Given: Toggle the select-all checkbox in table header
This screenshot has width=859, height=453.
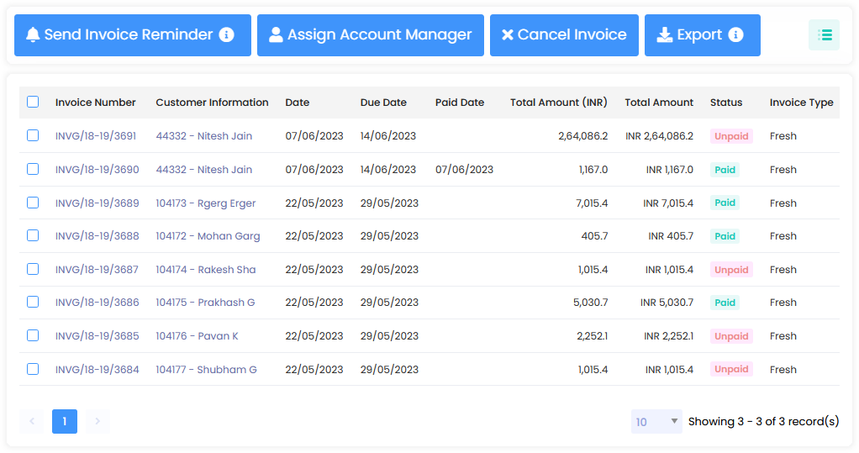Looking at the screenshot, I should [x=33, y=103].
